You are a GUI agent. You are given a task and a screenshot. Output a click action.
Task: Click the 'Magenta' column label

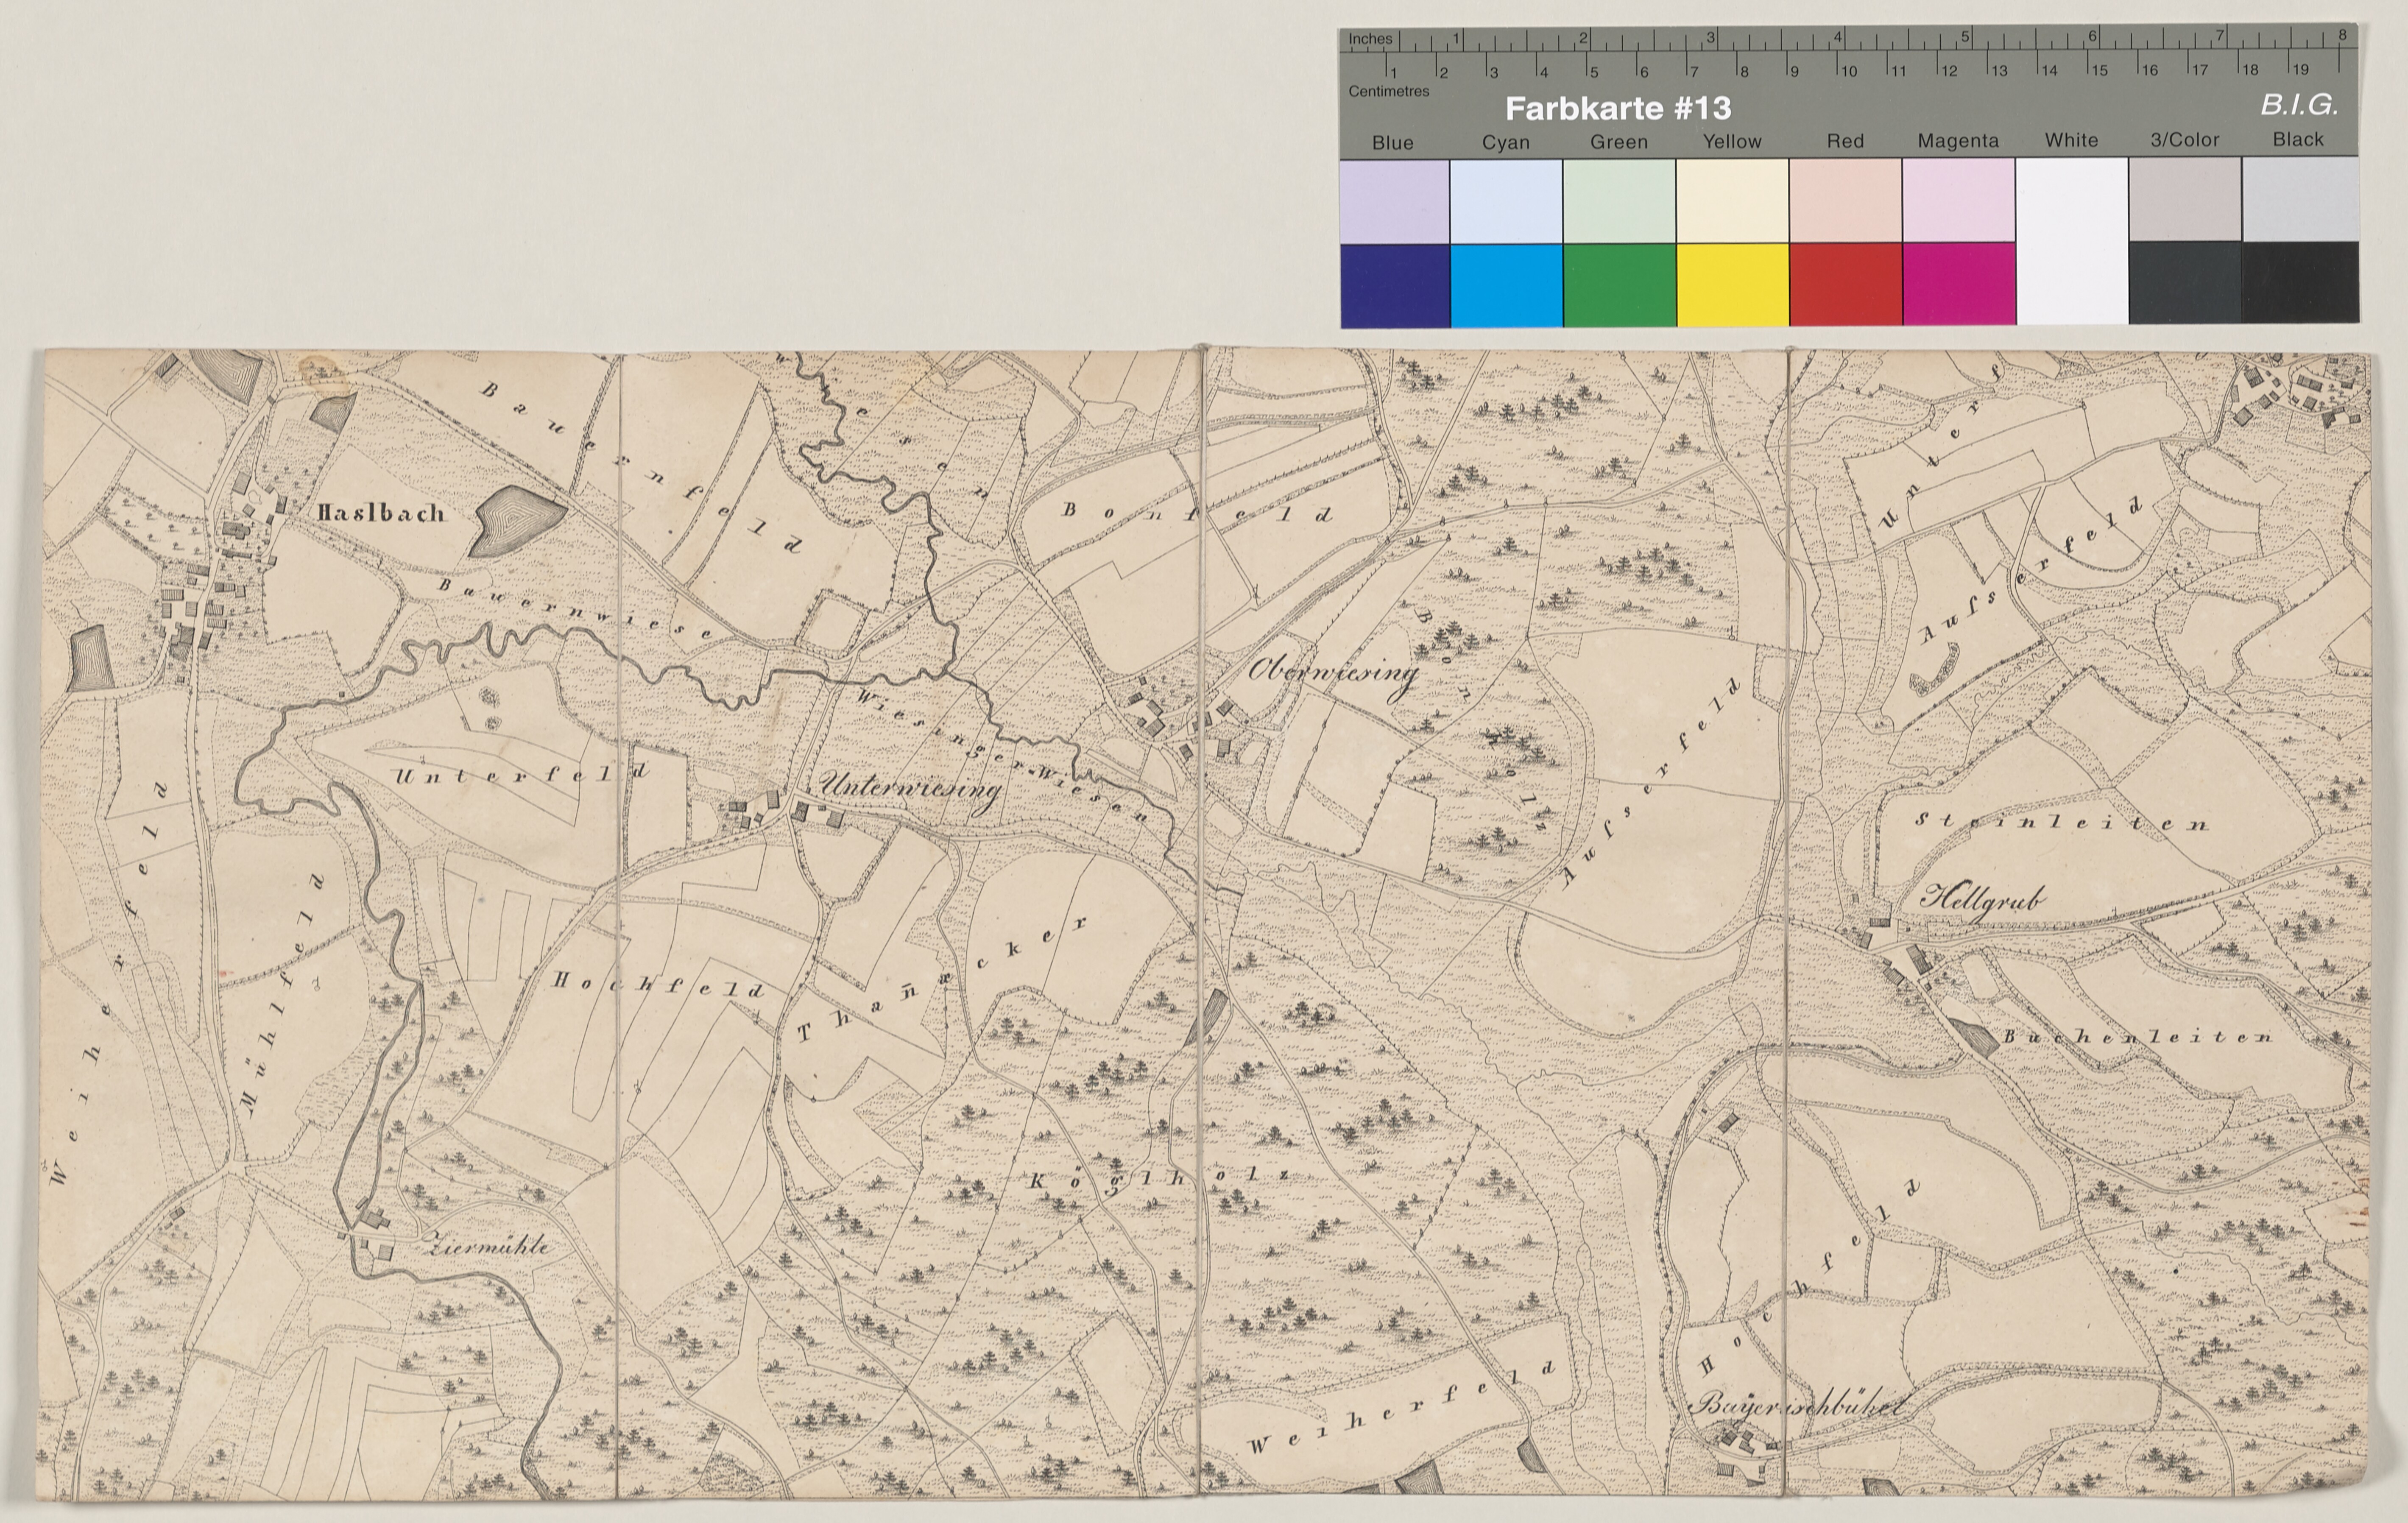(x=1958, y=141)
